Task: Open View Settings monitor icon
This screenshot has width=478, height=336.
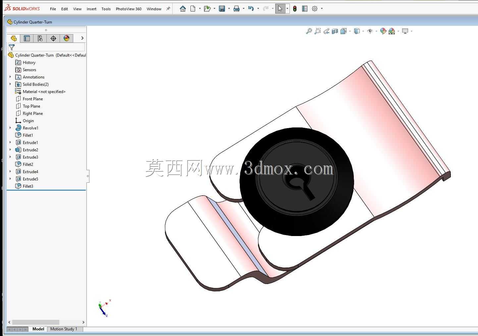Action: tap(405, 31)
